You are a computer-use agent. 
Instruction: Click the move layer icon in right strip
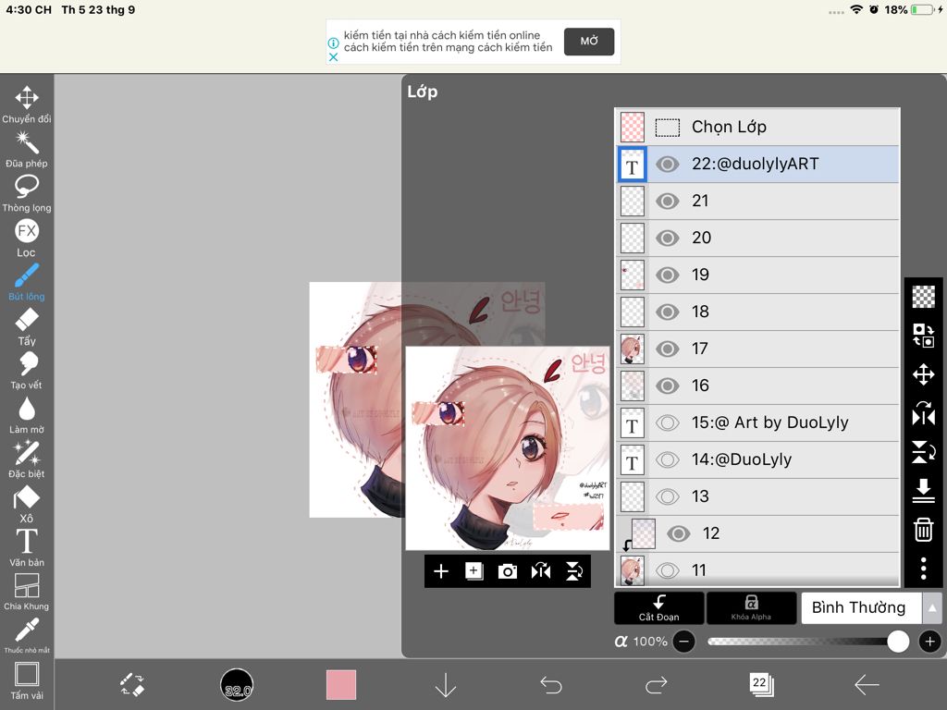(x=924, y=375)
